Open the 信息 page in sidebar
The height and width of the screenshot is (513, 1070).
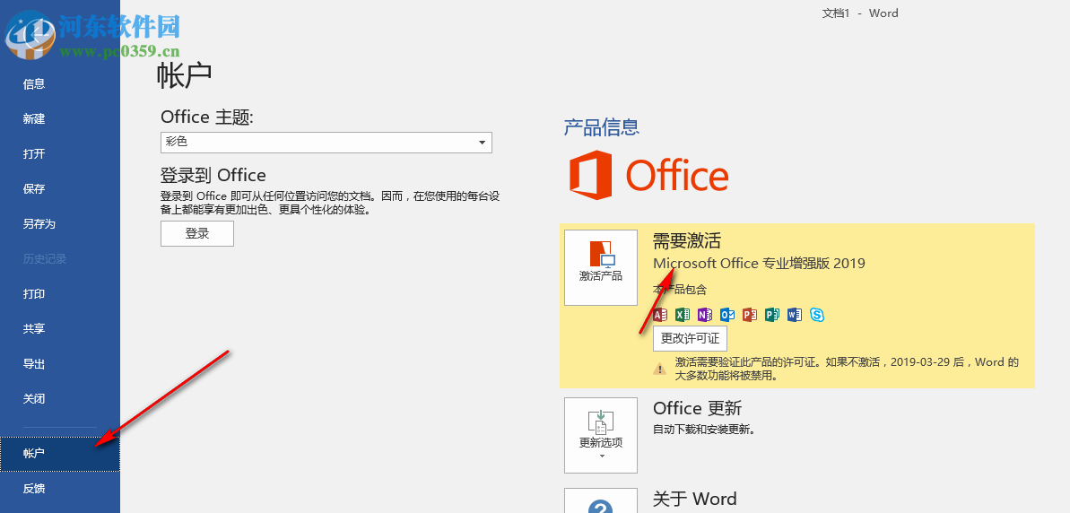point(34,84)
